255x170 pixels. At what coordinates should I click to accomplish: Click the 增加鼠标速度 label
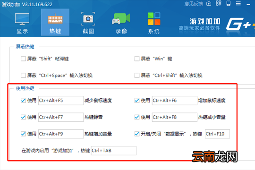[212, 101]
